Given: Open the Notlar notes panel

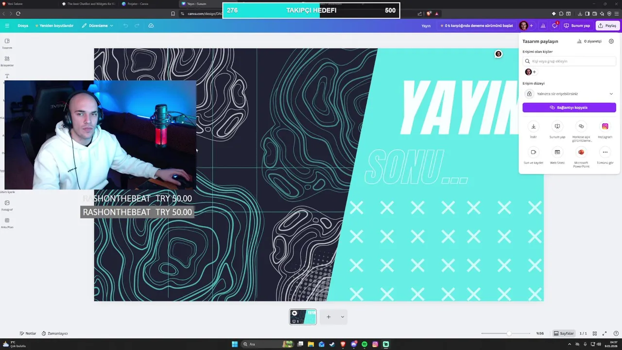Looking at the screenshot, I should 28,333.
